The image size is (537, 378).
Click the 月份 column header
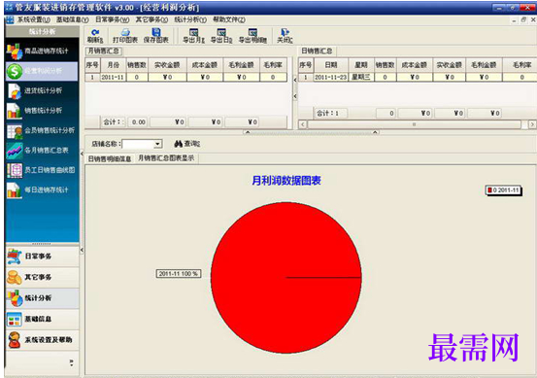[x=113, y=65]
